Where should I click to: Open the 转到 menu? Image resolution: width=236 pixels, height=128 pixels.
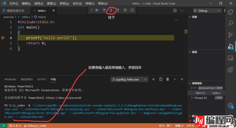coord(64,4)
